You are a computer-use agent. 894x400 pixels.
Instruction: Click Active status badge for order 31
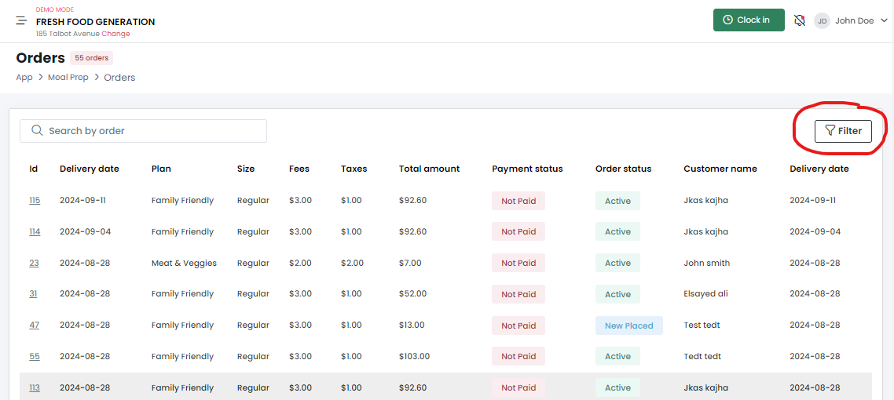pyautogui.click(x=617, y=294)
